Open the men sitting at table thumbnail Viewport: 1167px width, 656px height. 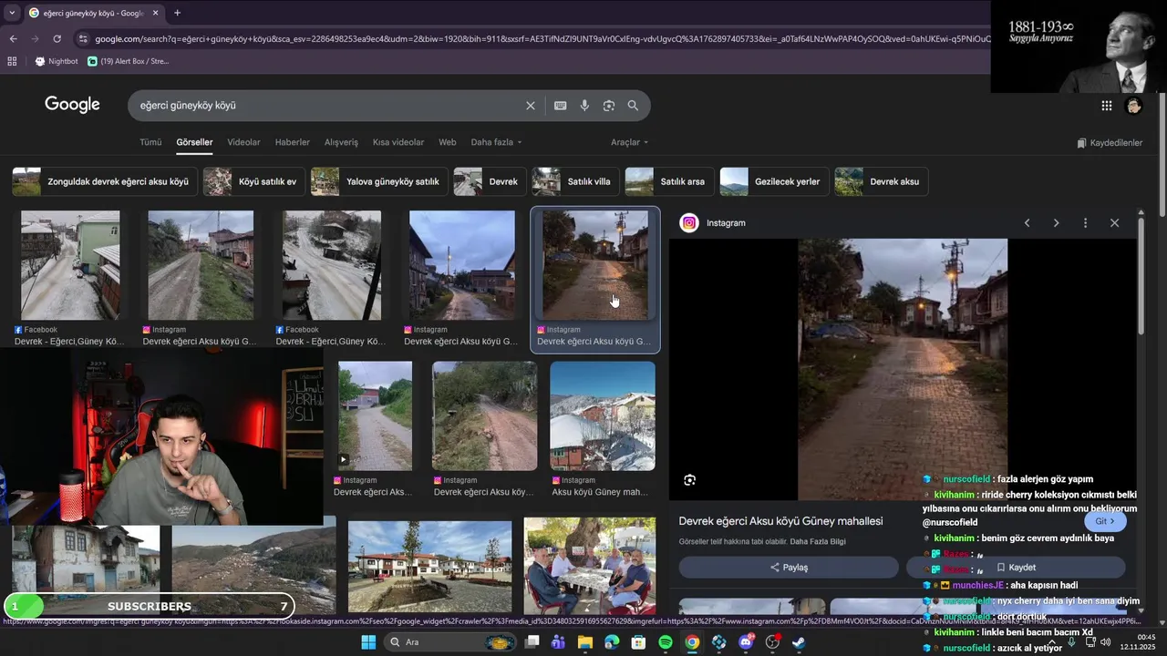point(590,565)
